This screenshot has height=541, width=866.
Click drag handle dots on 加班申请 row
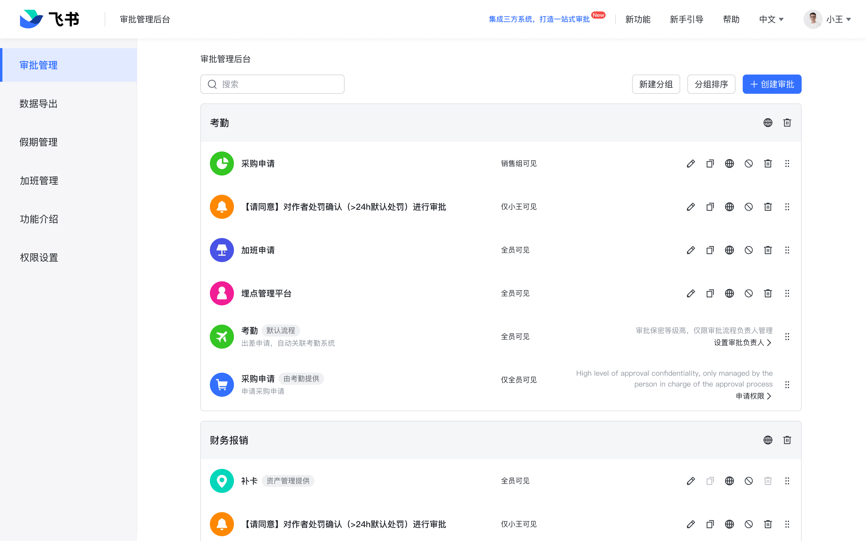point(787,250)
